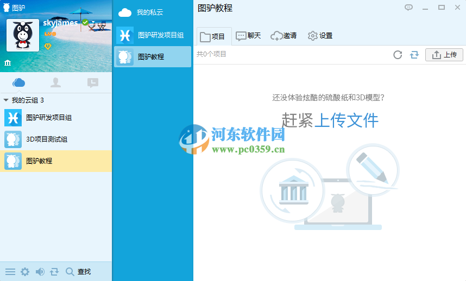Toggle the sound speaker icon
466x281 pixels.
(x=40, y=271)
